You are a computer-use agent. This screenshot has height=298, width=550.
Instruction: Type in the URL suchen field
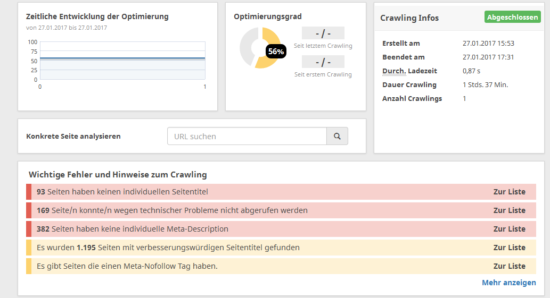pos(247,136)
